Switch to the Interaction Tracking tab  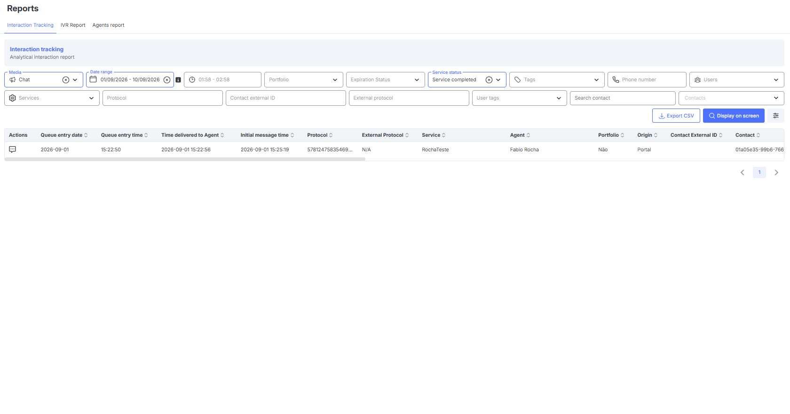[x=30, y=25]
